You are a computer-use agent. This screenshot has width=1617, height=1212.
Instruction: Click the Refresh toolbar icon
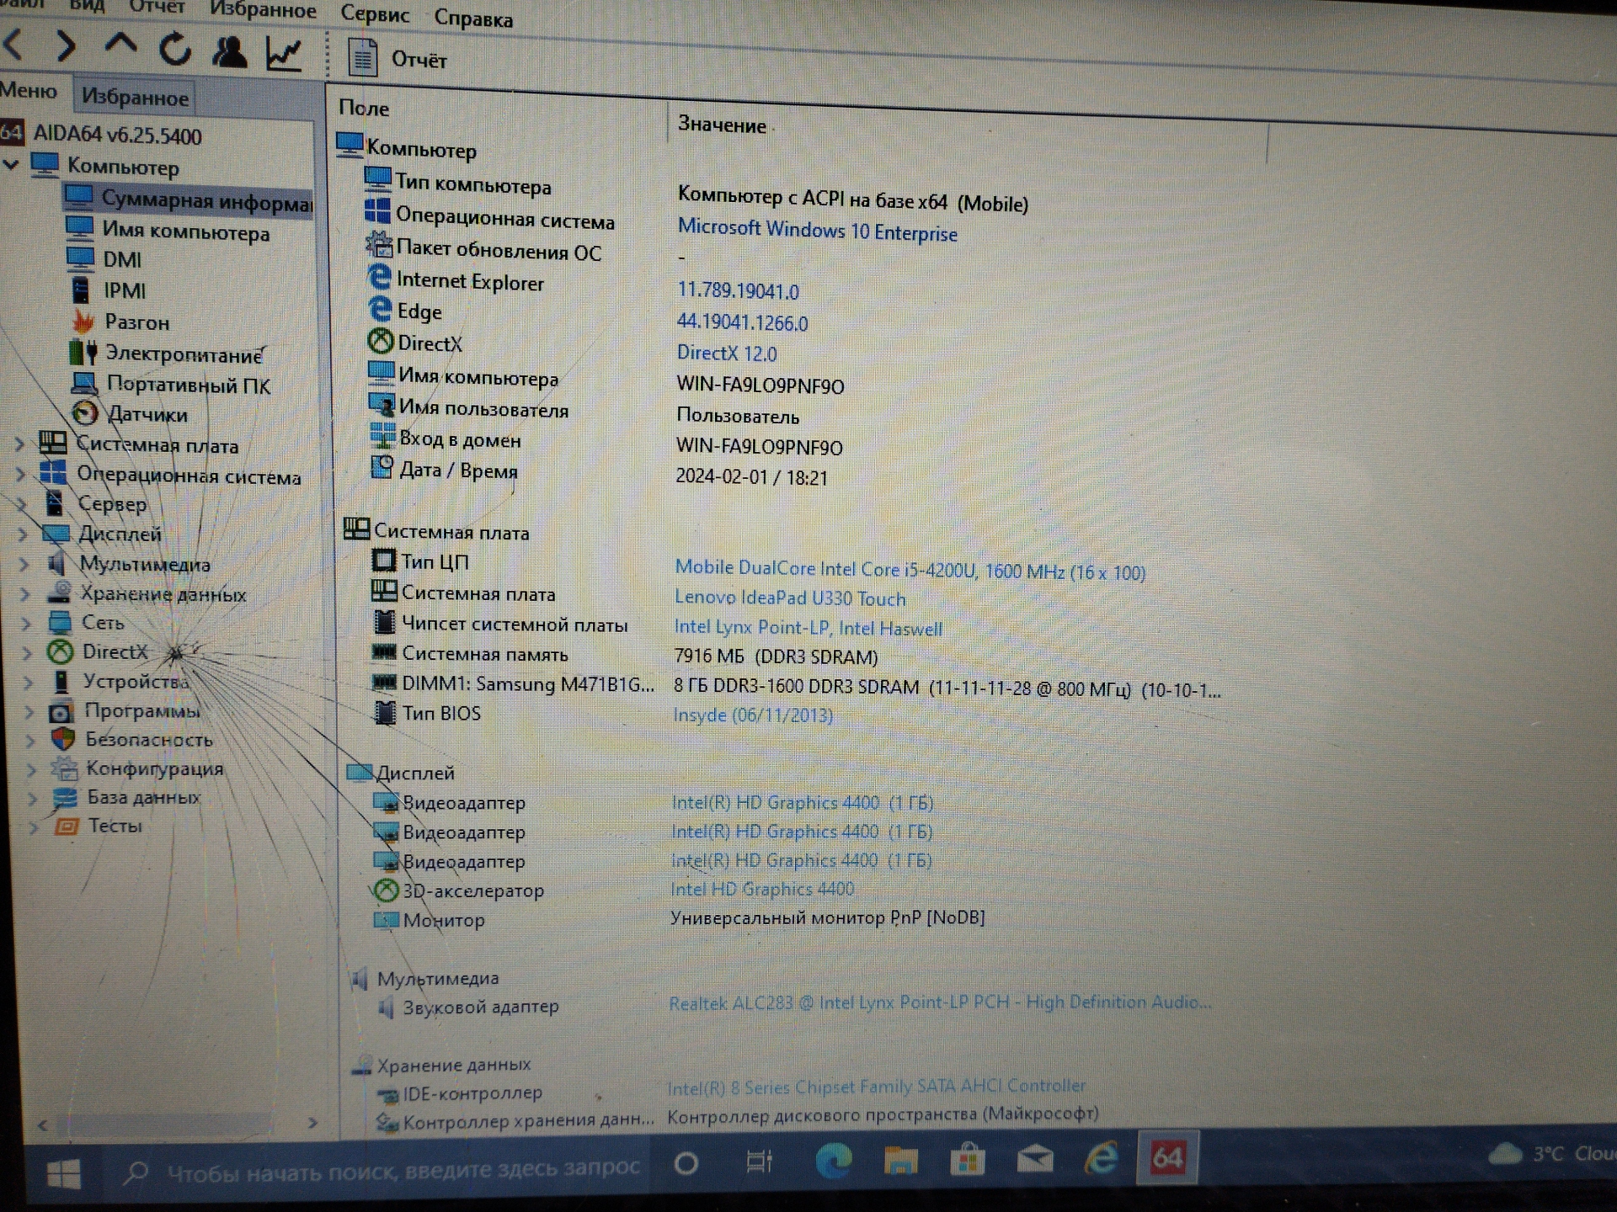click(175, 49)
